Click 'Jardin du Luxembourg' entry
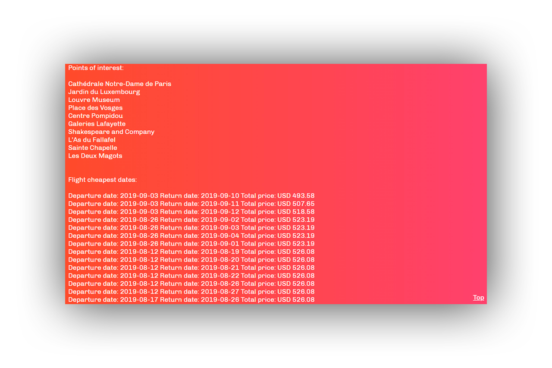 104,92
